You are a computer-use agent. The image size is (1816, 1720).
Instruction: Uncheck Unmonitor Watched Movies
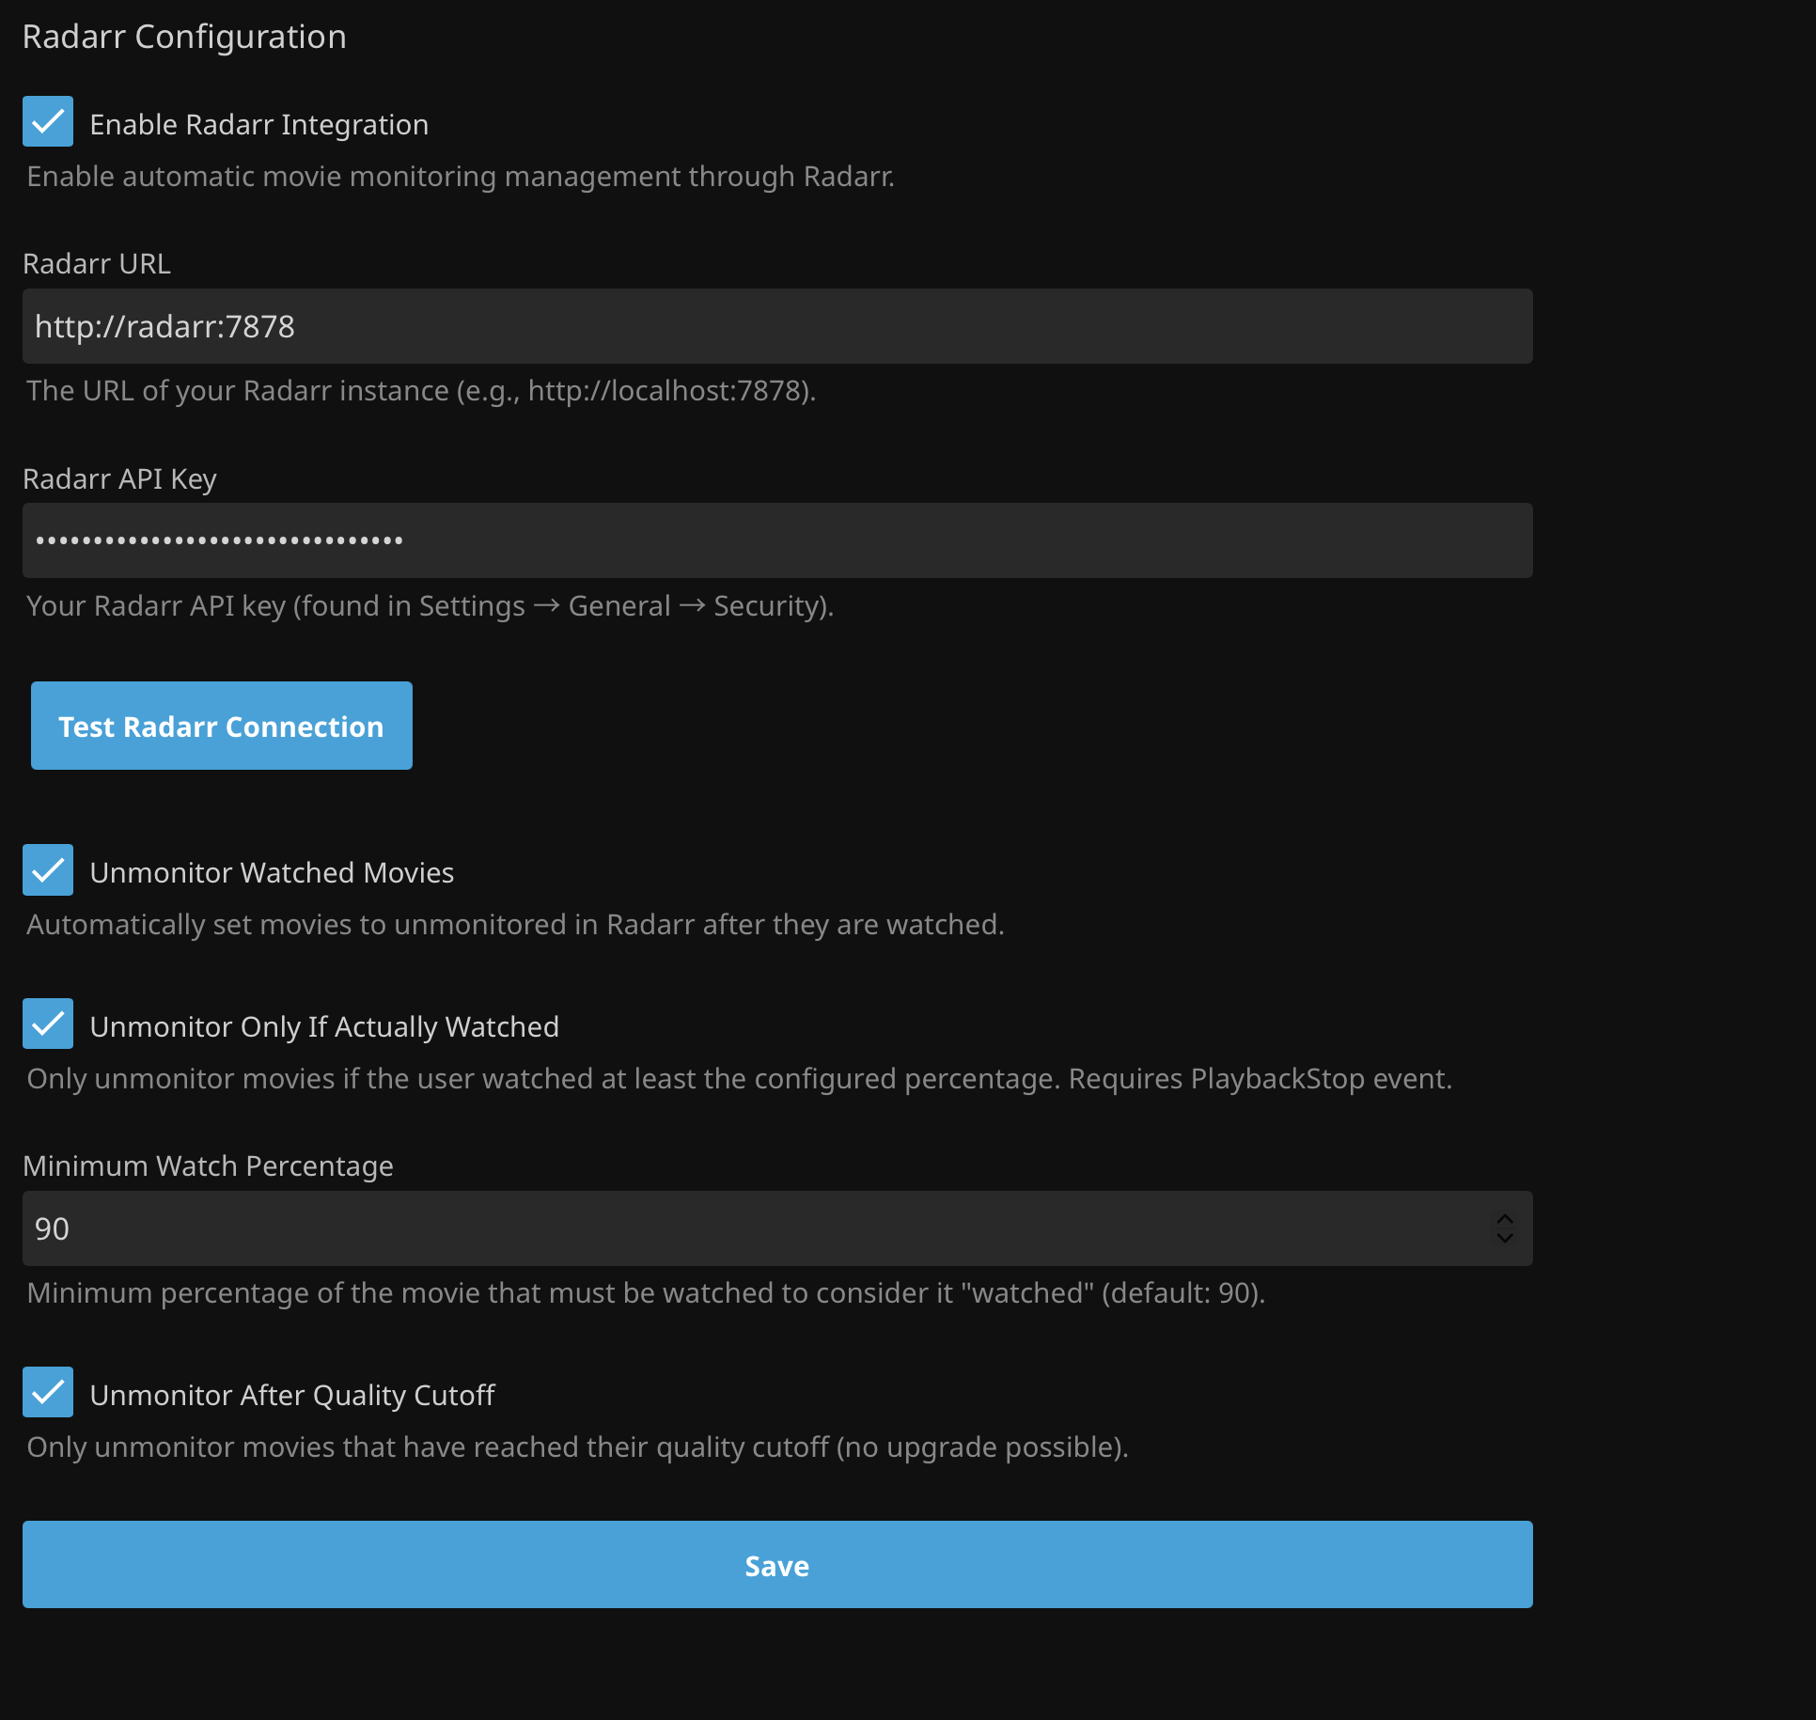[48, 869]
